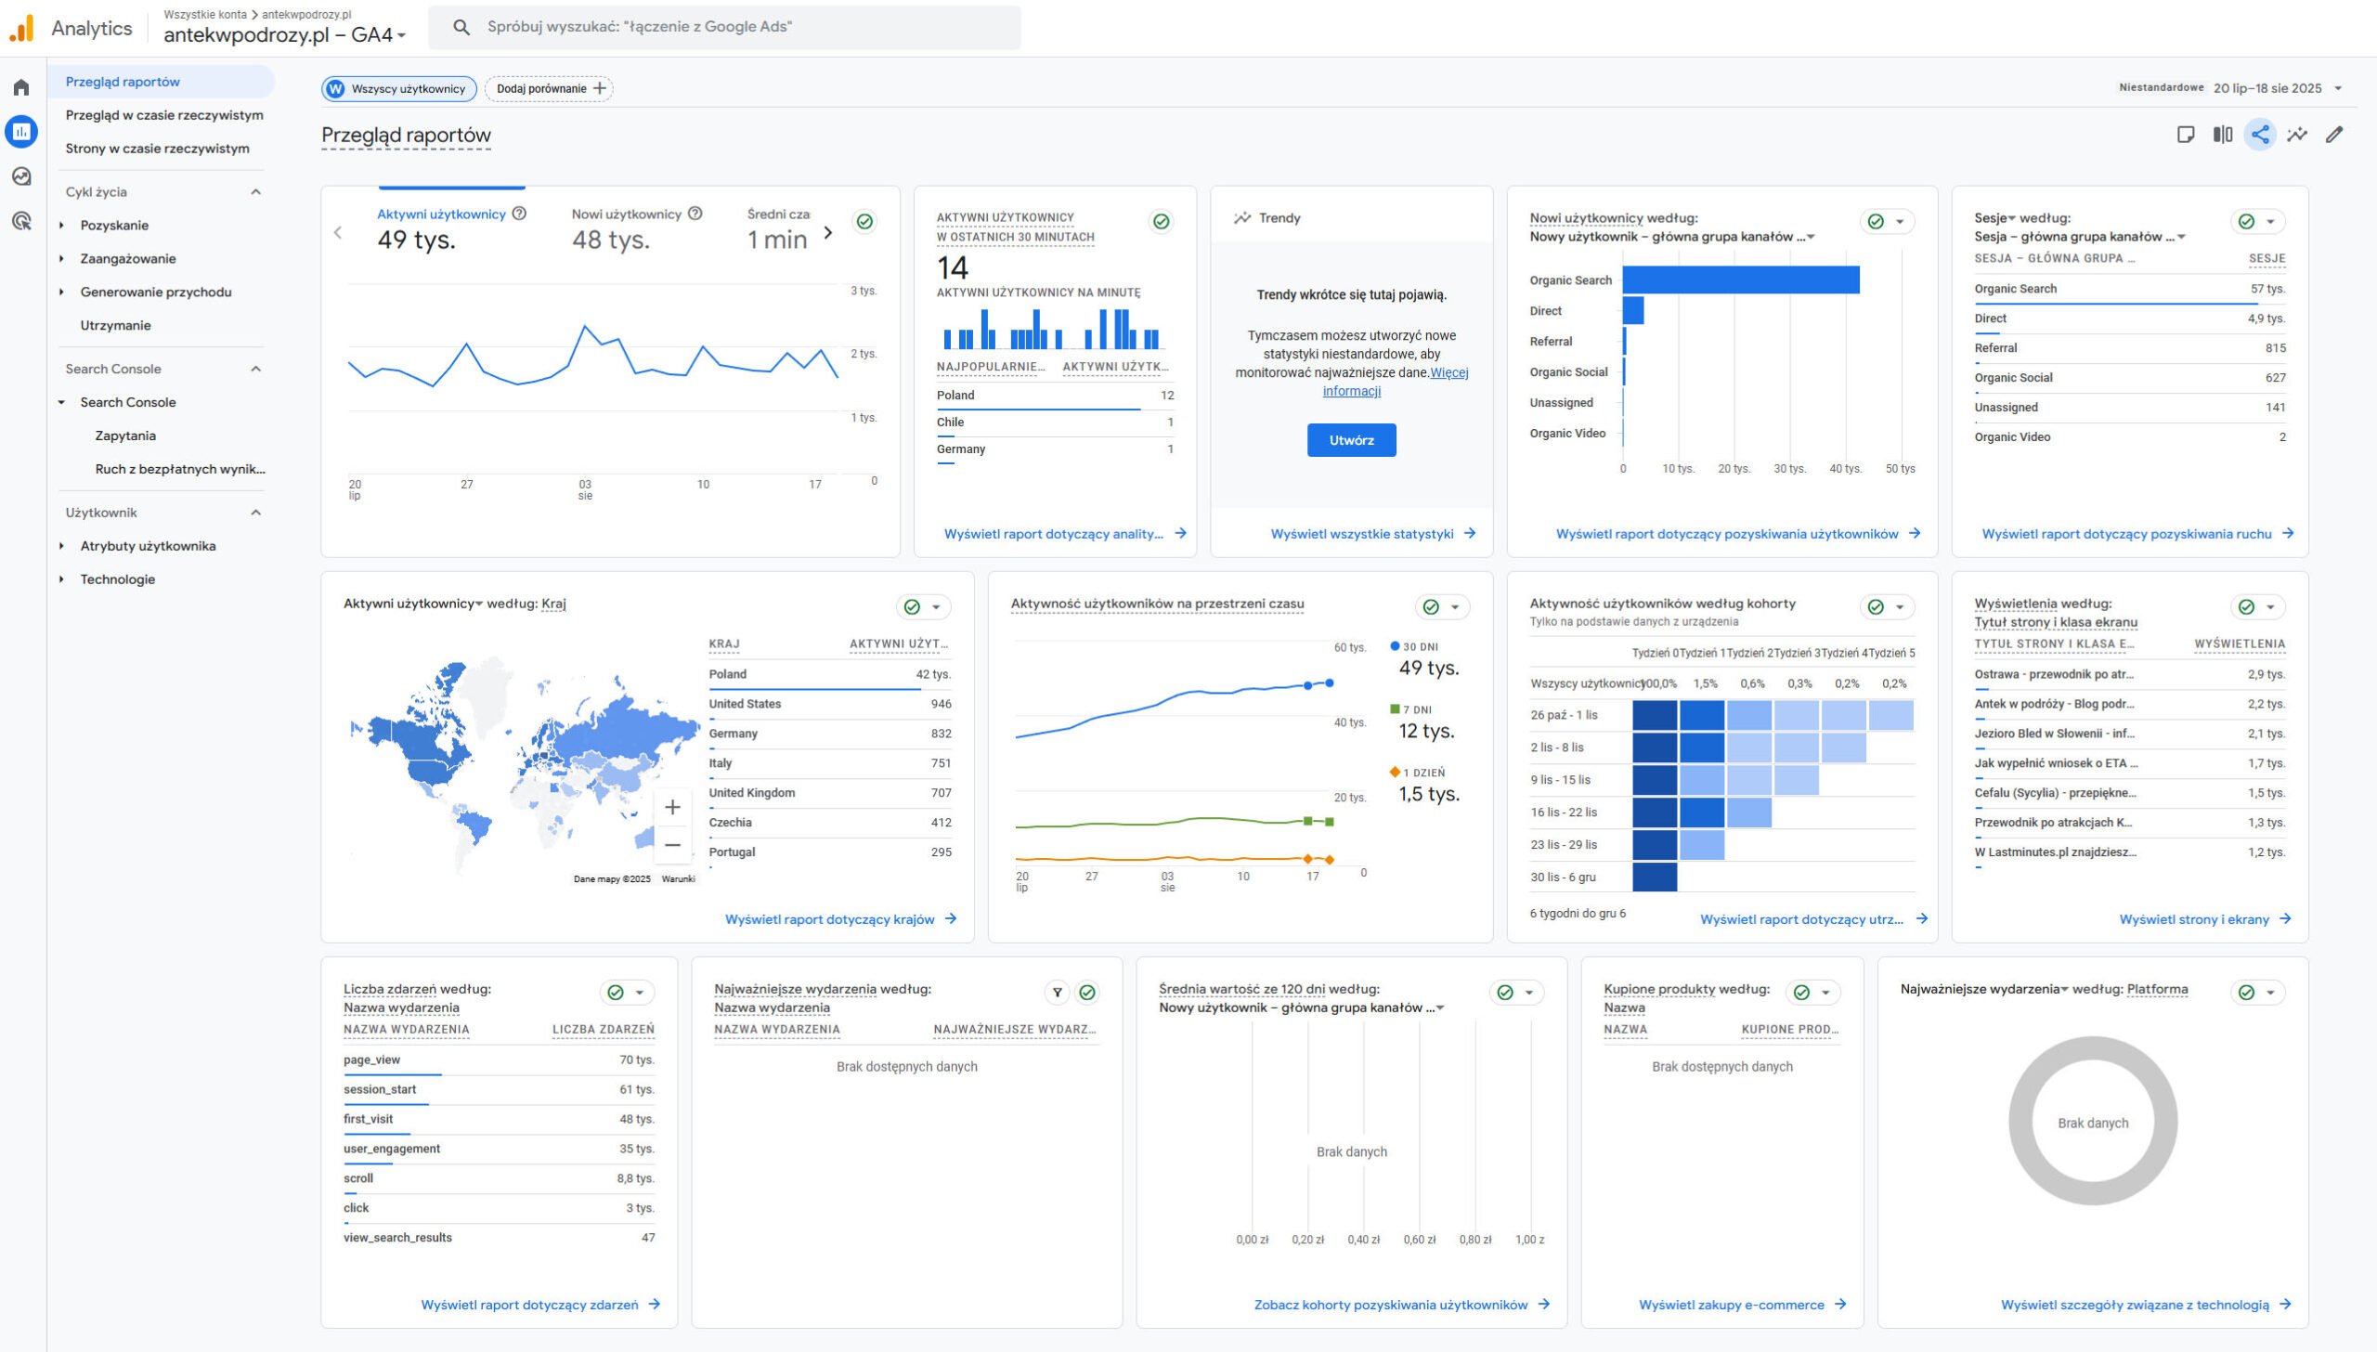This screenshot has height=1352, width=2377.
Task: Zoom in on the country map
Action: (672, 807)
